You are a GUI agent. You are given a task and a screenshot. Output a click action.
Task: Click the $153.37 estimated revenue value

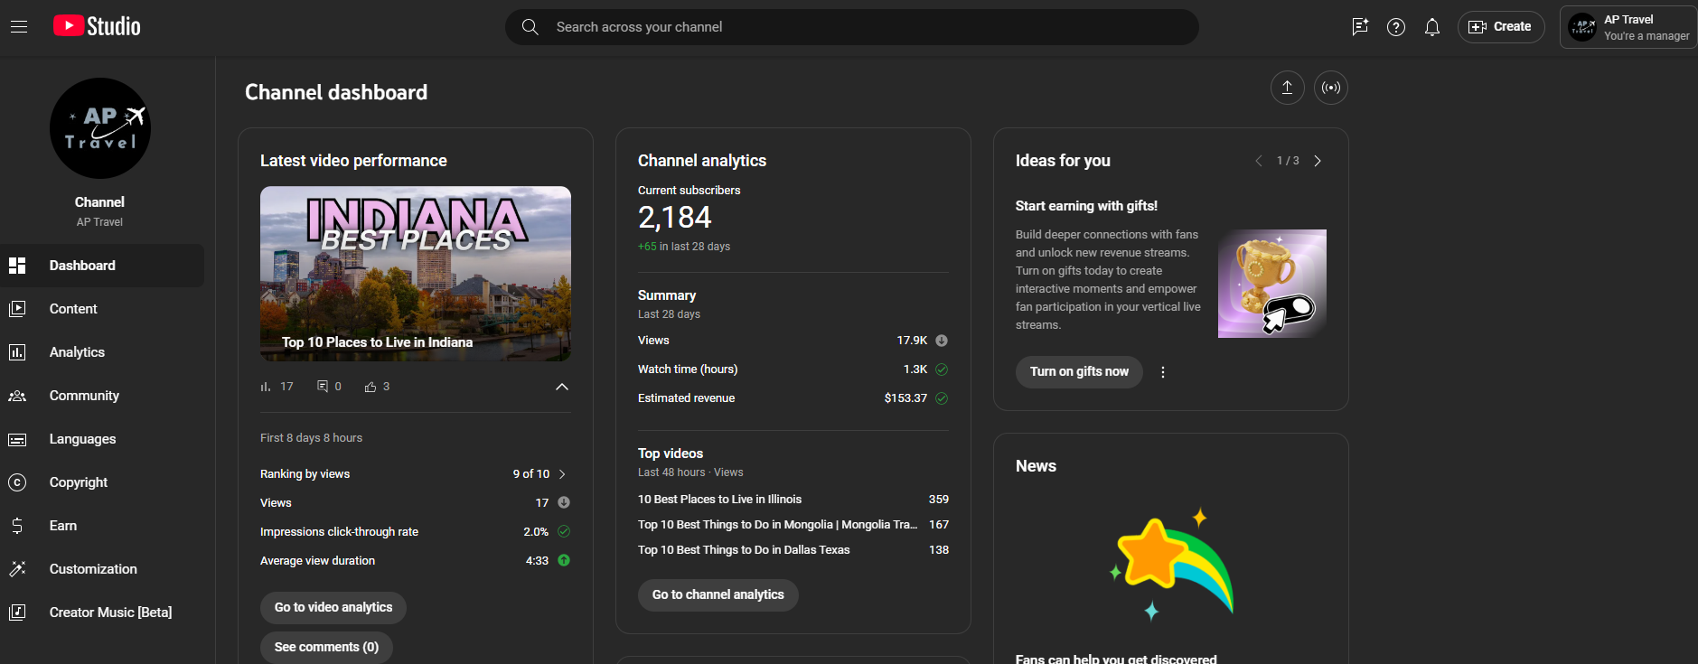[905, 398]
